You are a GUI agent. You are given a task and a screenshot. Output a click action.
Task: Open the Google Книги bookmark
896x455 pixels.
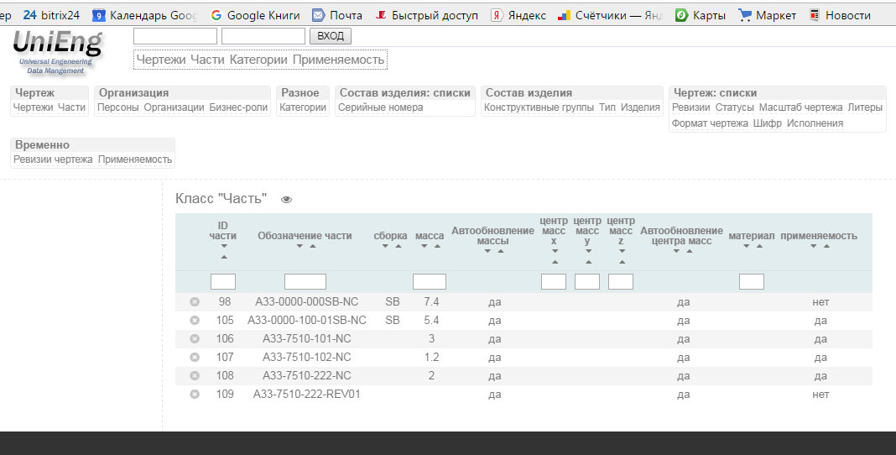pyautogui.click(x=255, y=15)
